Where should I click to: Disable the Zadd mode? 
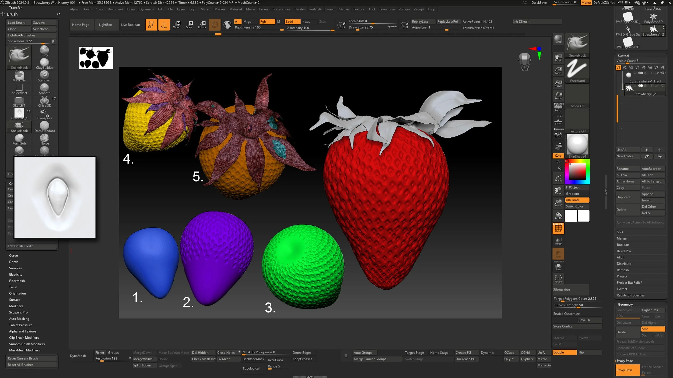[x=292, y=22]
